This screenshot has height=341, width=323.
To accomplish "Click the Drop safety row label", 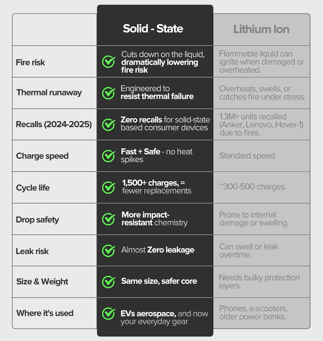I will pyautogui.click(x=37, y=220).
